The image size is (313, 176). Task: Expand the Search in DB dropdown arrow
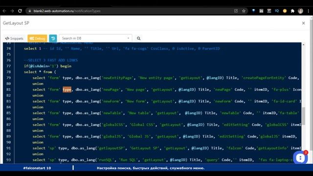pos(128,38)
